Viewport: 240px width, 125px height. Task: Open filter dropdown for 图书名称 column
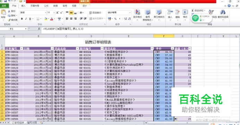pos(152,48)
